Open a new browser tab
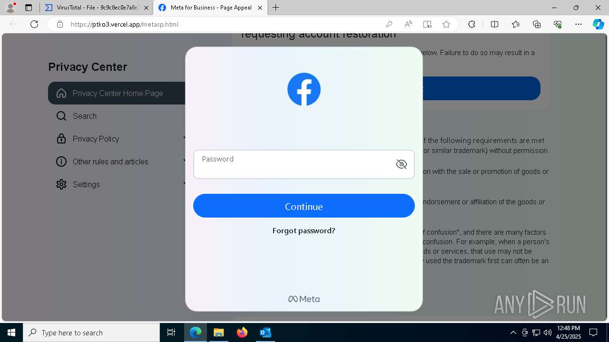 tap(276, 8)
